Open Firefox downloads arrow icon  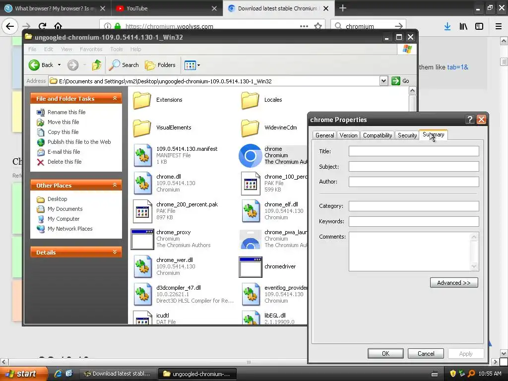pyautogui.click(x=447, y=26)
